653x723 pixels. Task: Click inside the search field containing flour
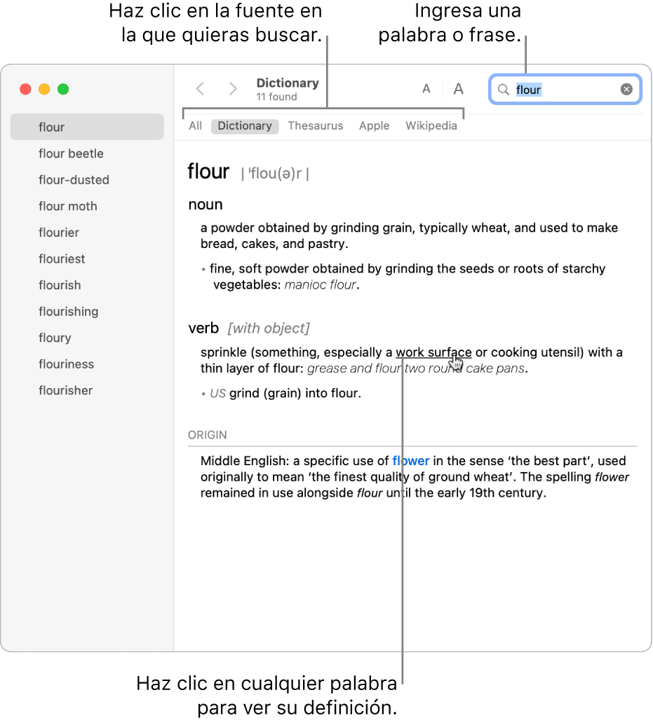click(x=565, y=89)
